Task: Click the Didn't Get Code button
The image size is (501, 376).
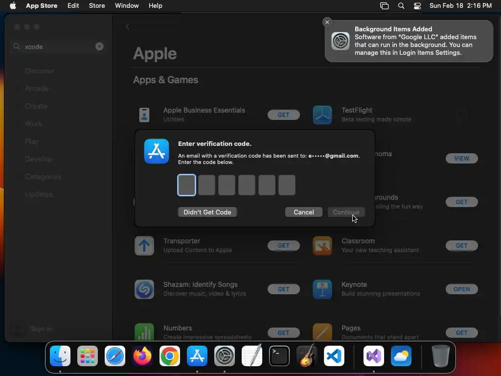Action: (x=207, y=212)
